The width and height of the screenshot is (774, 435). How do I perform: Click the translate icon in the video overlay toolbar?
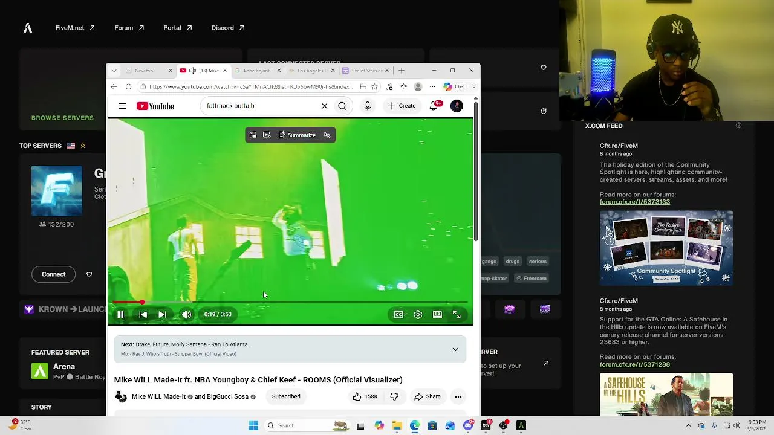click(x=327, y=135)
